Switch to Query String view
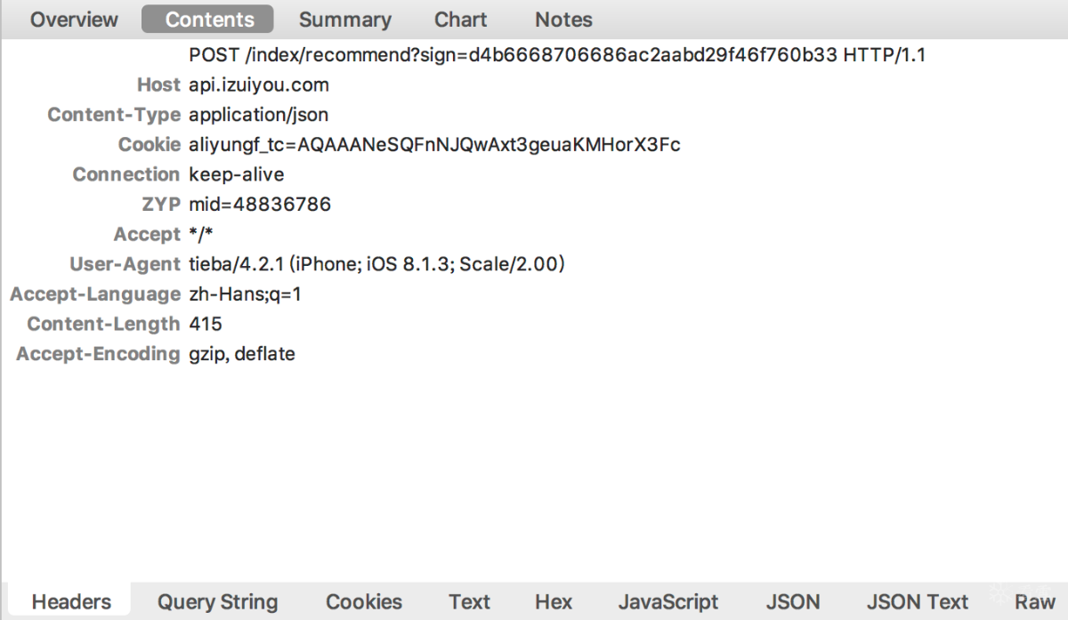The width and height of the screenshot is (1068, 620). [217, 602]
